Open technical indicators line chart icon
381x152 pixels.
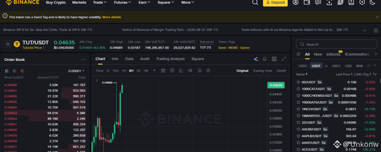tap(181, 71)
